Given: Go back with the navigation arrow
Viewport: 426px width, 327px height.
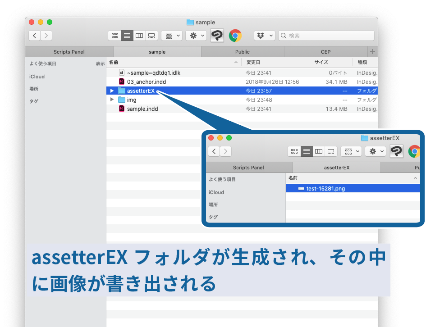Looking at the screenshot, I should pos(34,35).
